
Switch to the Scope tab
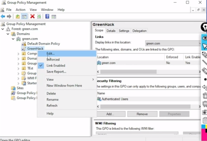99,30
